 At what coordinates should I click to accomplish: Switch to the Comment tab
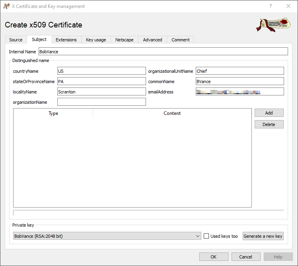pyautogui.click(x=181, y=40)
